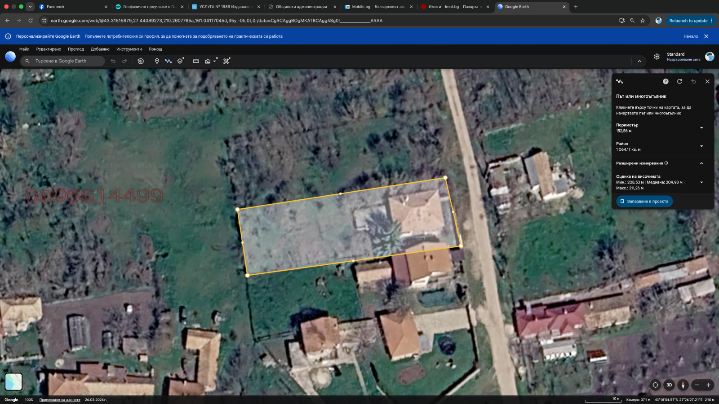This screenshot has height=404, width=719.
Task: Open the Помощ menu
Action: tap(155, 49)
